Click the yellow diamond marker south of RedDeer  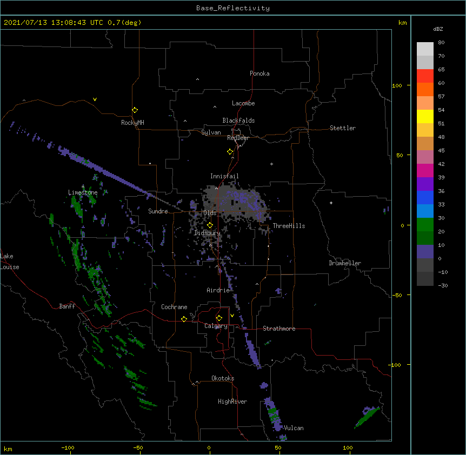pos(230,152)
